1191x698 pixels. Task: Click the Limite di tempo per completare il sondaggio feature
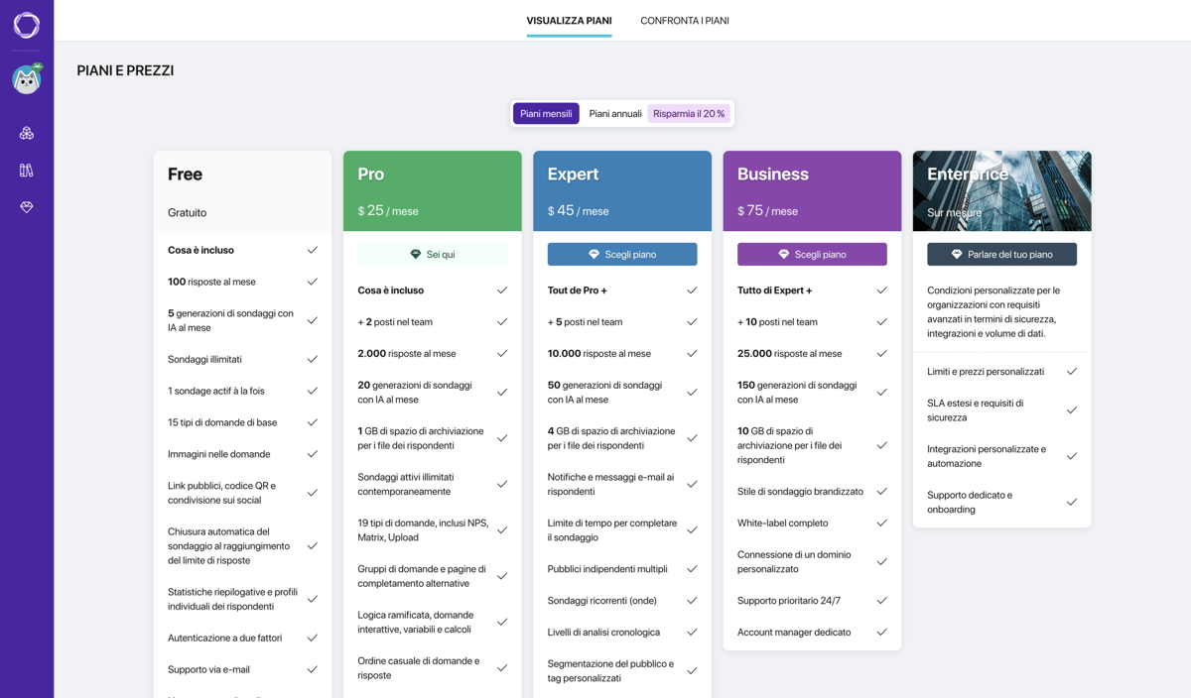tap(612, 530)
